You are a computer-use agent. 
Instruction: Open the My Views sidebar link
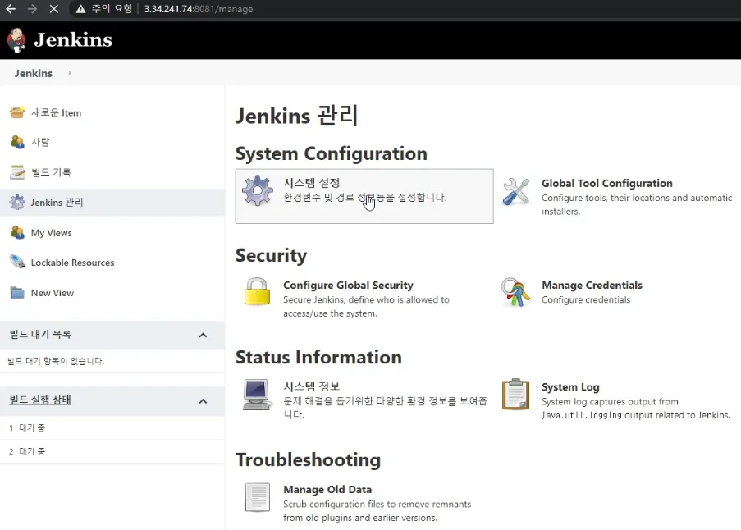coord(51,233)
